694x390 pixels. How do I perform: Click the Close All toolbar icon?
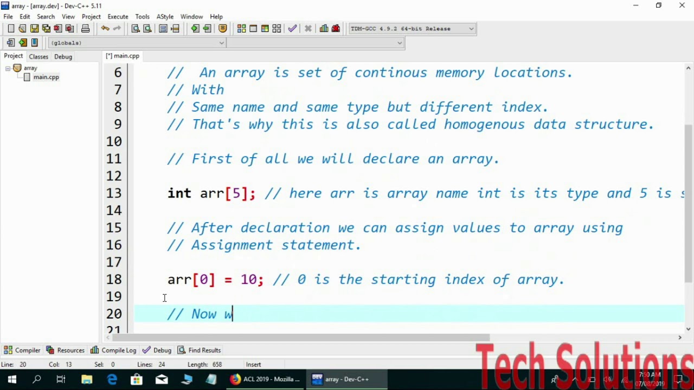[x=69, y=29]
